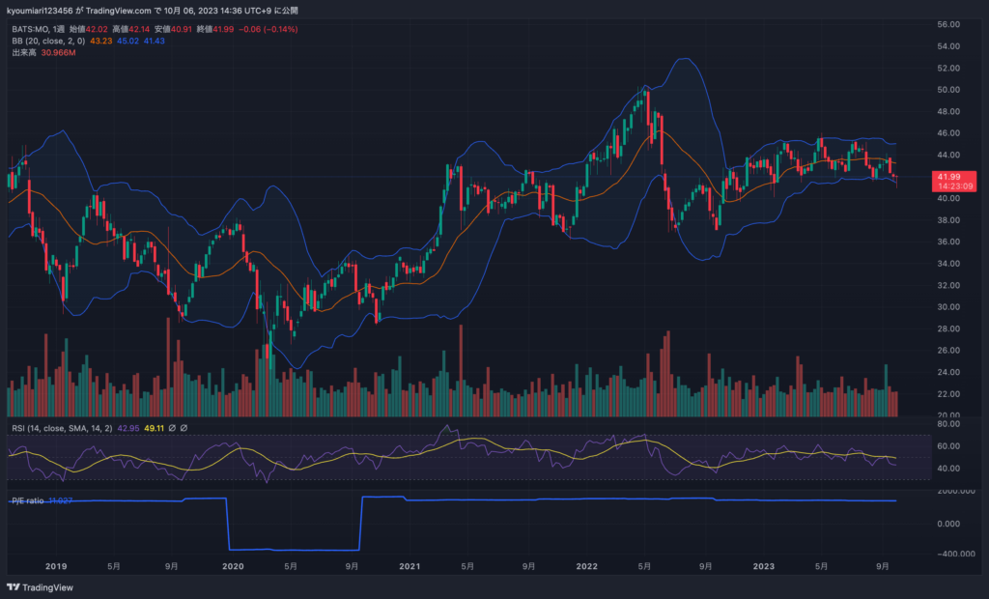The height and width of the screenshot is (599, 989).
Task: Click the TradingView.com text in header
Action: pyautogui.click(x=119, y=11)
